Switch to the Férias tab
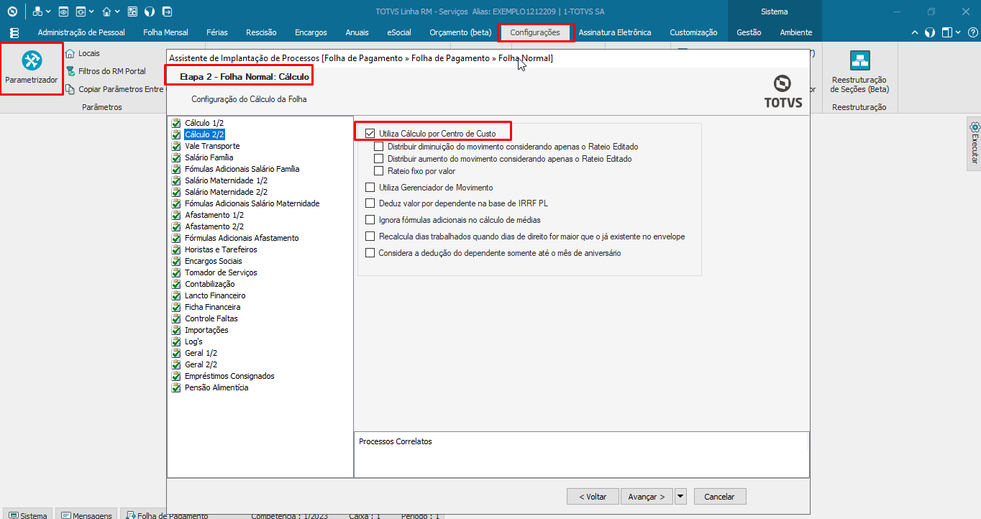This screenshot has height=519, width=981. [217, 32]
